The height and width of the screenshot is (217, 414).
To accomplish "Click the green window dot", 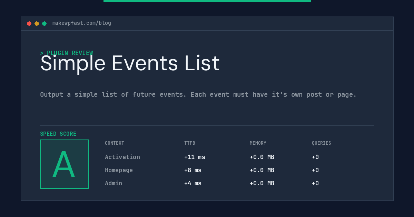I will [44, 23].
